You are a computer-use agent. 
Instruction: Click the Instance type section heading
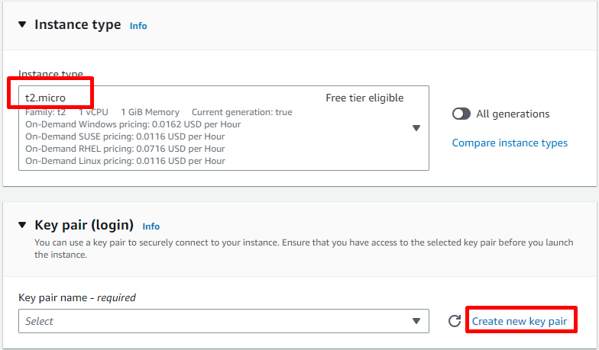77,24
